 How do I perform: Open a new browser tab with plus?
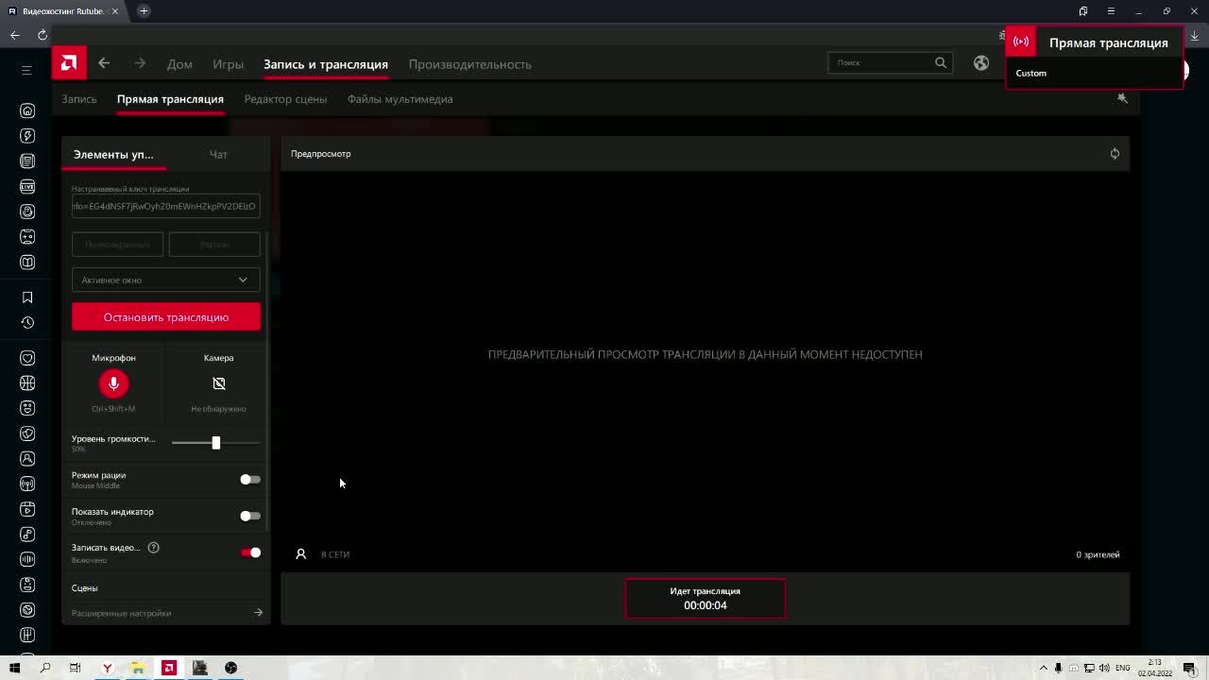coord(144,11)
